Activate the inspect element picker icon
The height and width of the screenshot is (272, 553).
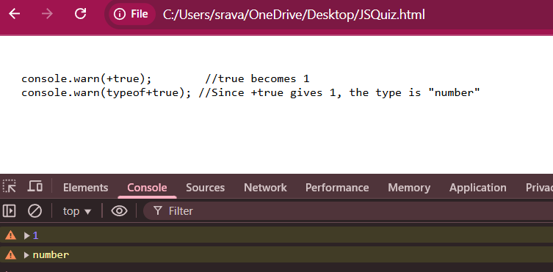coord(10,186)
